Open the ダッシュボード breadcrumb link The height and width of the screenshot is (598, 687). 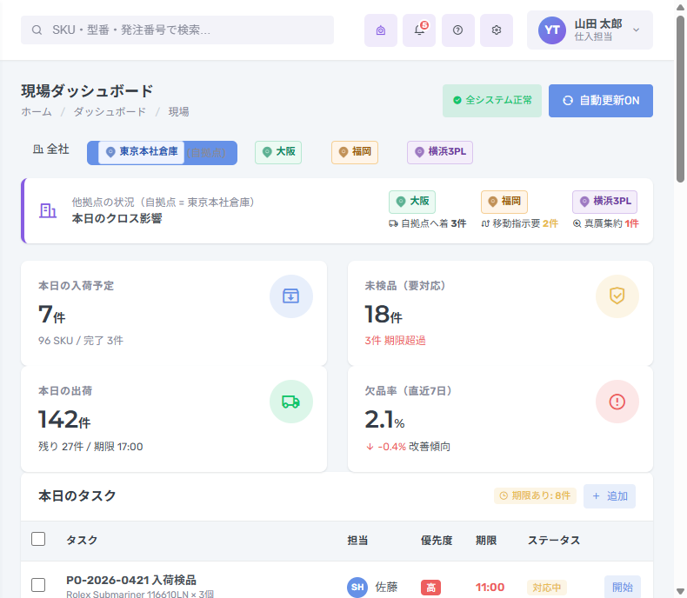tap(110, 112)
